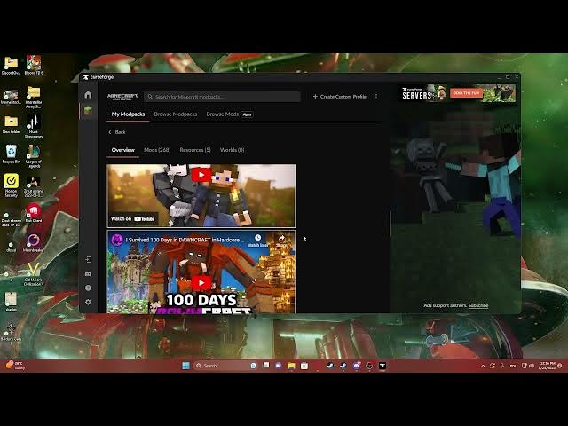
Task: Open the CurseForge settings gear
Action: click(87, 302)
